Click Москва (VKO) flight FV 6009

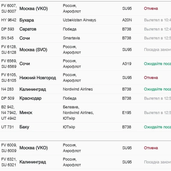point(85,148)
